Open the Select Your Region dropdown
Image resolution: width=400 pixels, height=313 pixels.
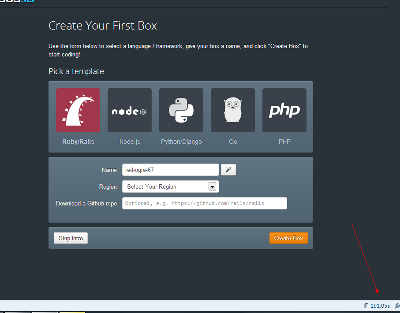pyautogui.click(x=170, y=186)
